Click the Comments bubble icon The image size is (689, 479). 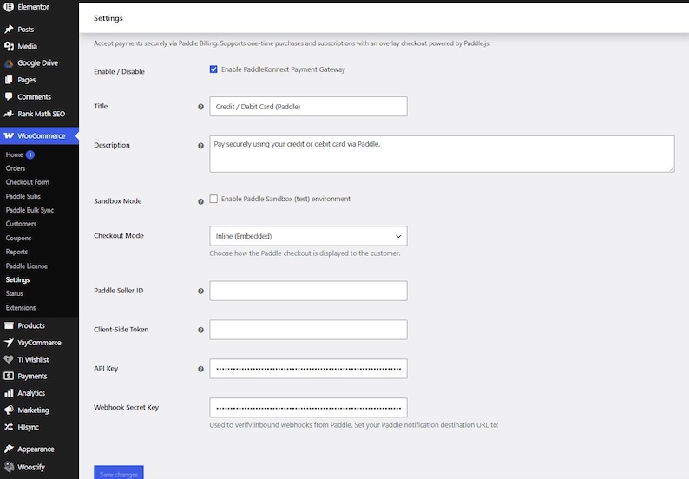[x=9, y=96]
